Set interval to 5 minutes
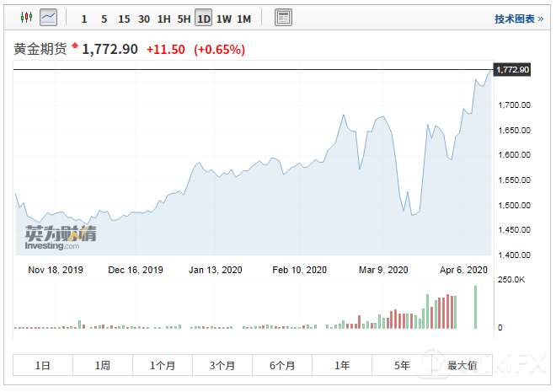 (104, 19)
